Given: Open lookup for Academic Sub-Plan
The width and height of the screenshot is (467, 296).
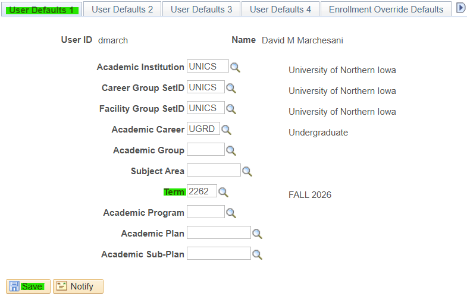Looking at the screenshot, I should pyautogui.click(x=258, y=255).
